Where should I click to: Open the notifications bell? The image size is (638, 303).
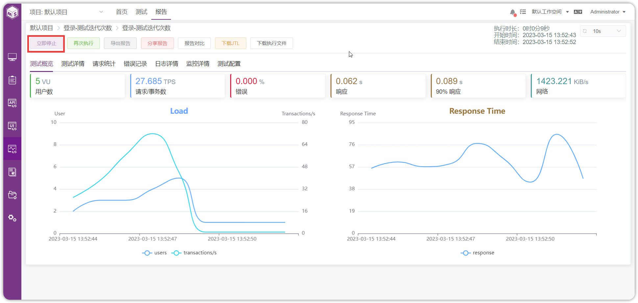pyautogui.click(x=513, y=12)
